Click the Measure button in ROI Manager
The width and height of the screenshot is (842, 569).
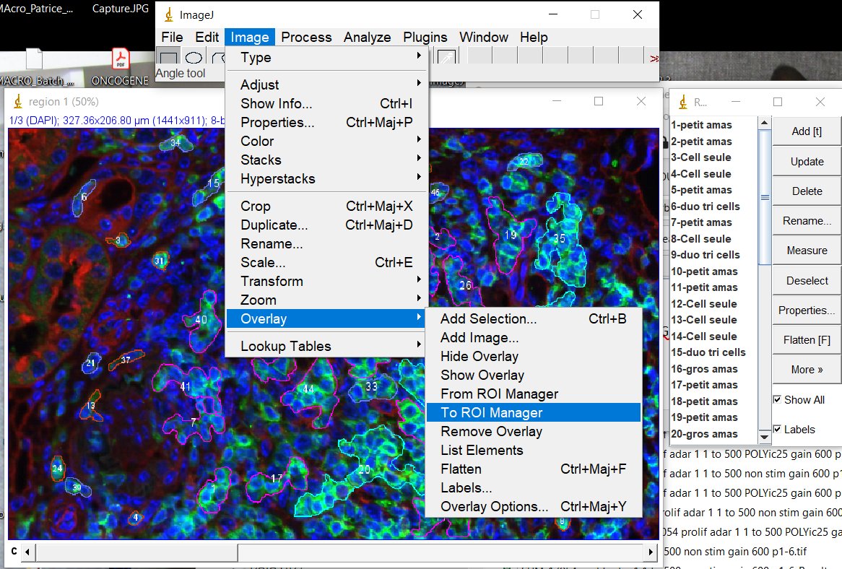[x=806, y=250]
